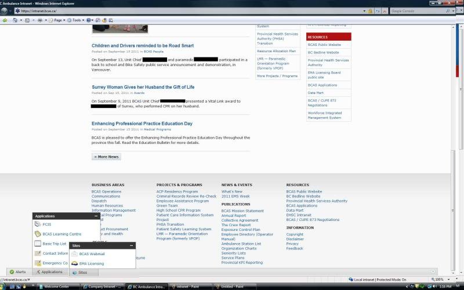The height and width of the screenshot is (290, 464).
Task: Minimize the Applications popup panel
Action: pos(96,216)
